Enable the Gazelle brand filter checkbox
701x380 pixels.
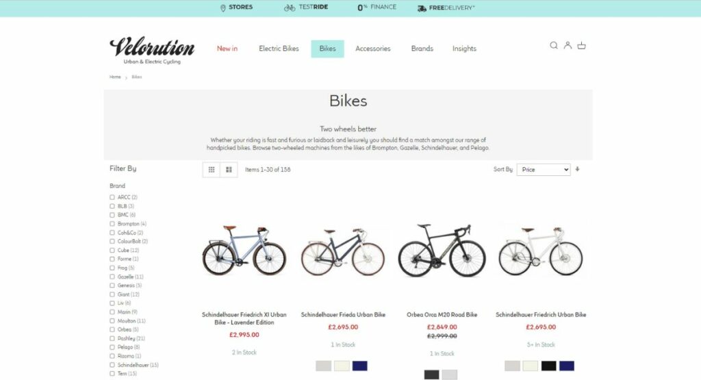(x=112, y=277)
